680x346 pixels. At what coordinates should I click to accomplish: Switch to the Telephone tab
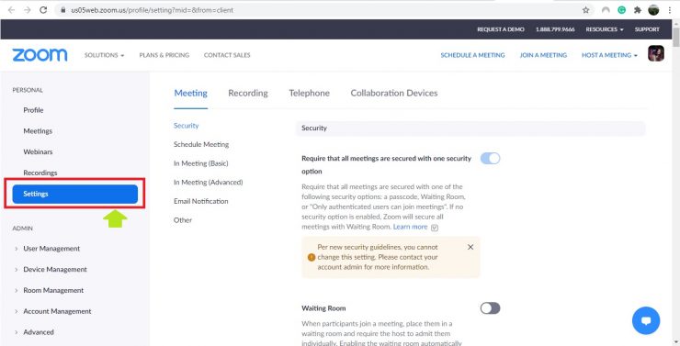(309, 93)
